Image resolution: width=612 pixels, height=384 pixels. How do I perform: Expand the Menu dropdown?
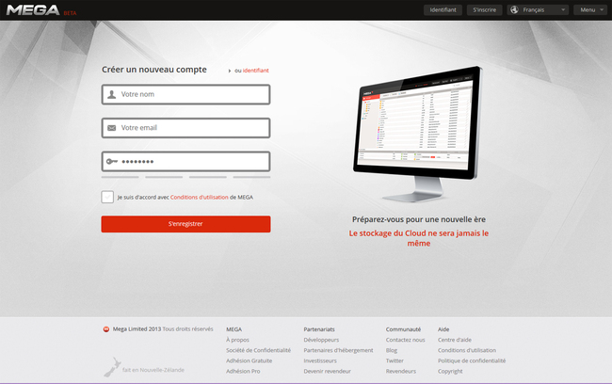click(590, 9)
